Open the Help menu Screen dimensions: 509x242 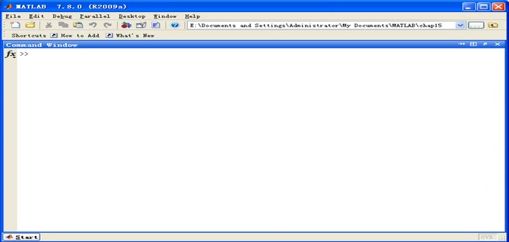click(192, 16)
